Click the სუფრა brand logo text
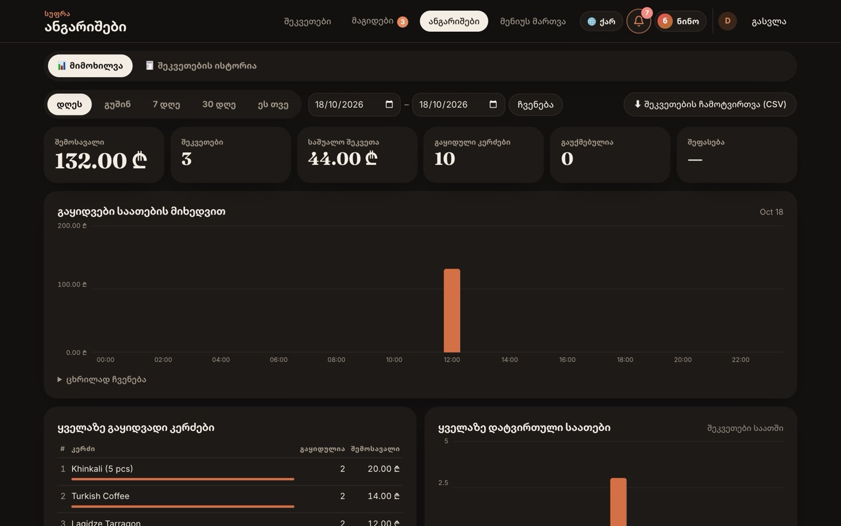 click(57, 14)
